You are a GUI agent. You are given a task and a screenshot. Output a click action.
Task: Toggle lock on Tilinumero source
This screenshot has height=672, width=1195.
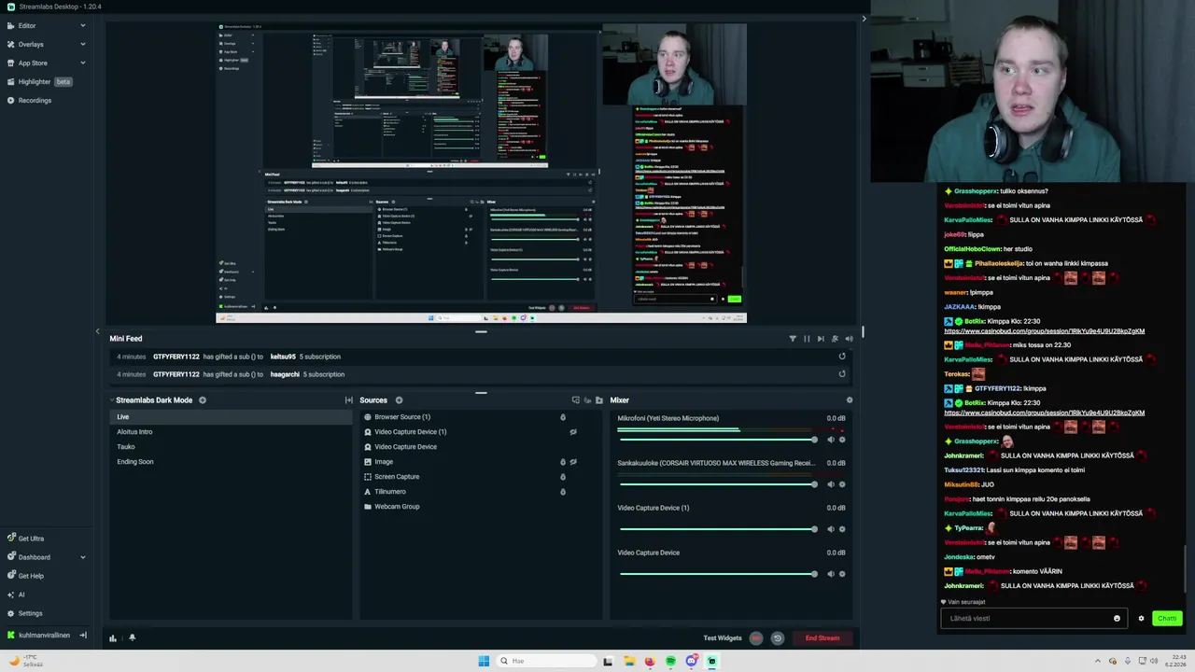562,492
